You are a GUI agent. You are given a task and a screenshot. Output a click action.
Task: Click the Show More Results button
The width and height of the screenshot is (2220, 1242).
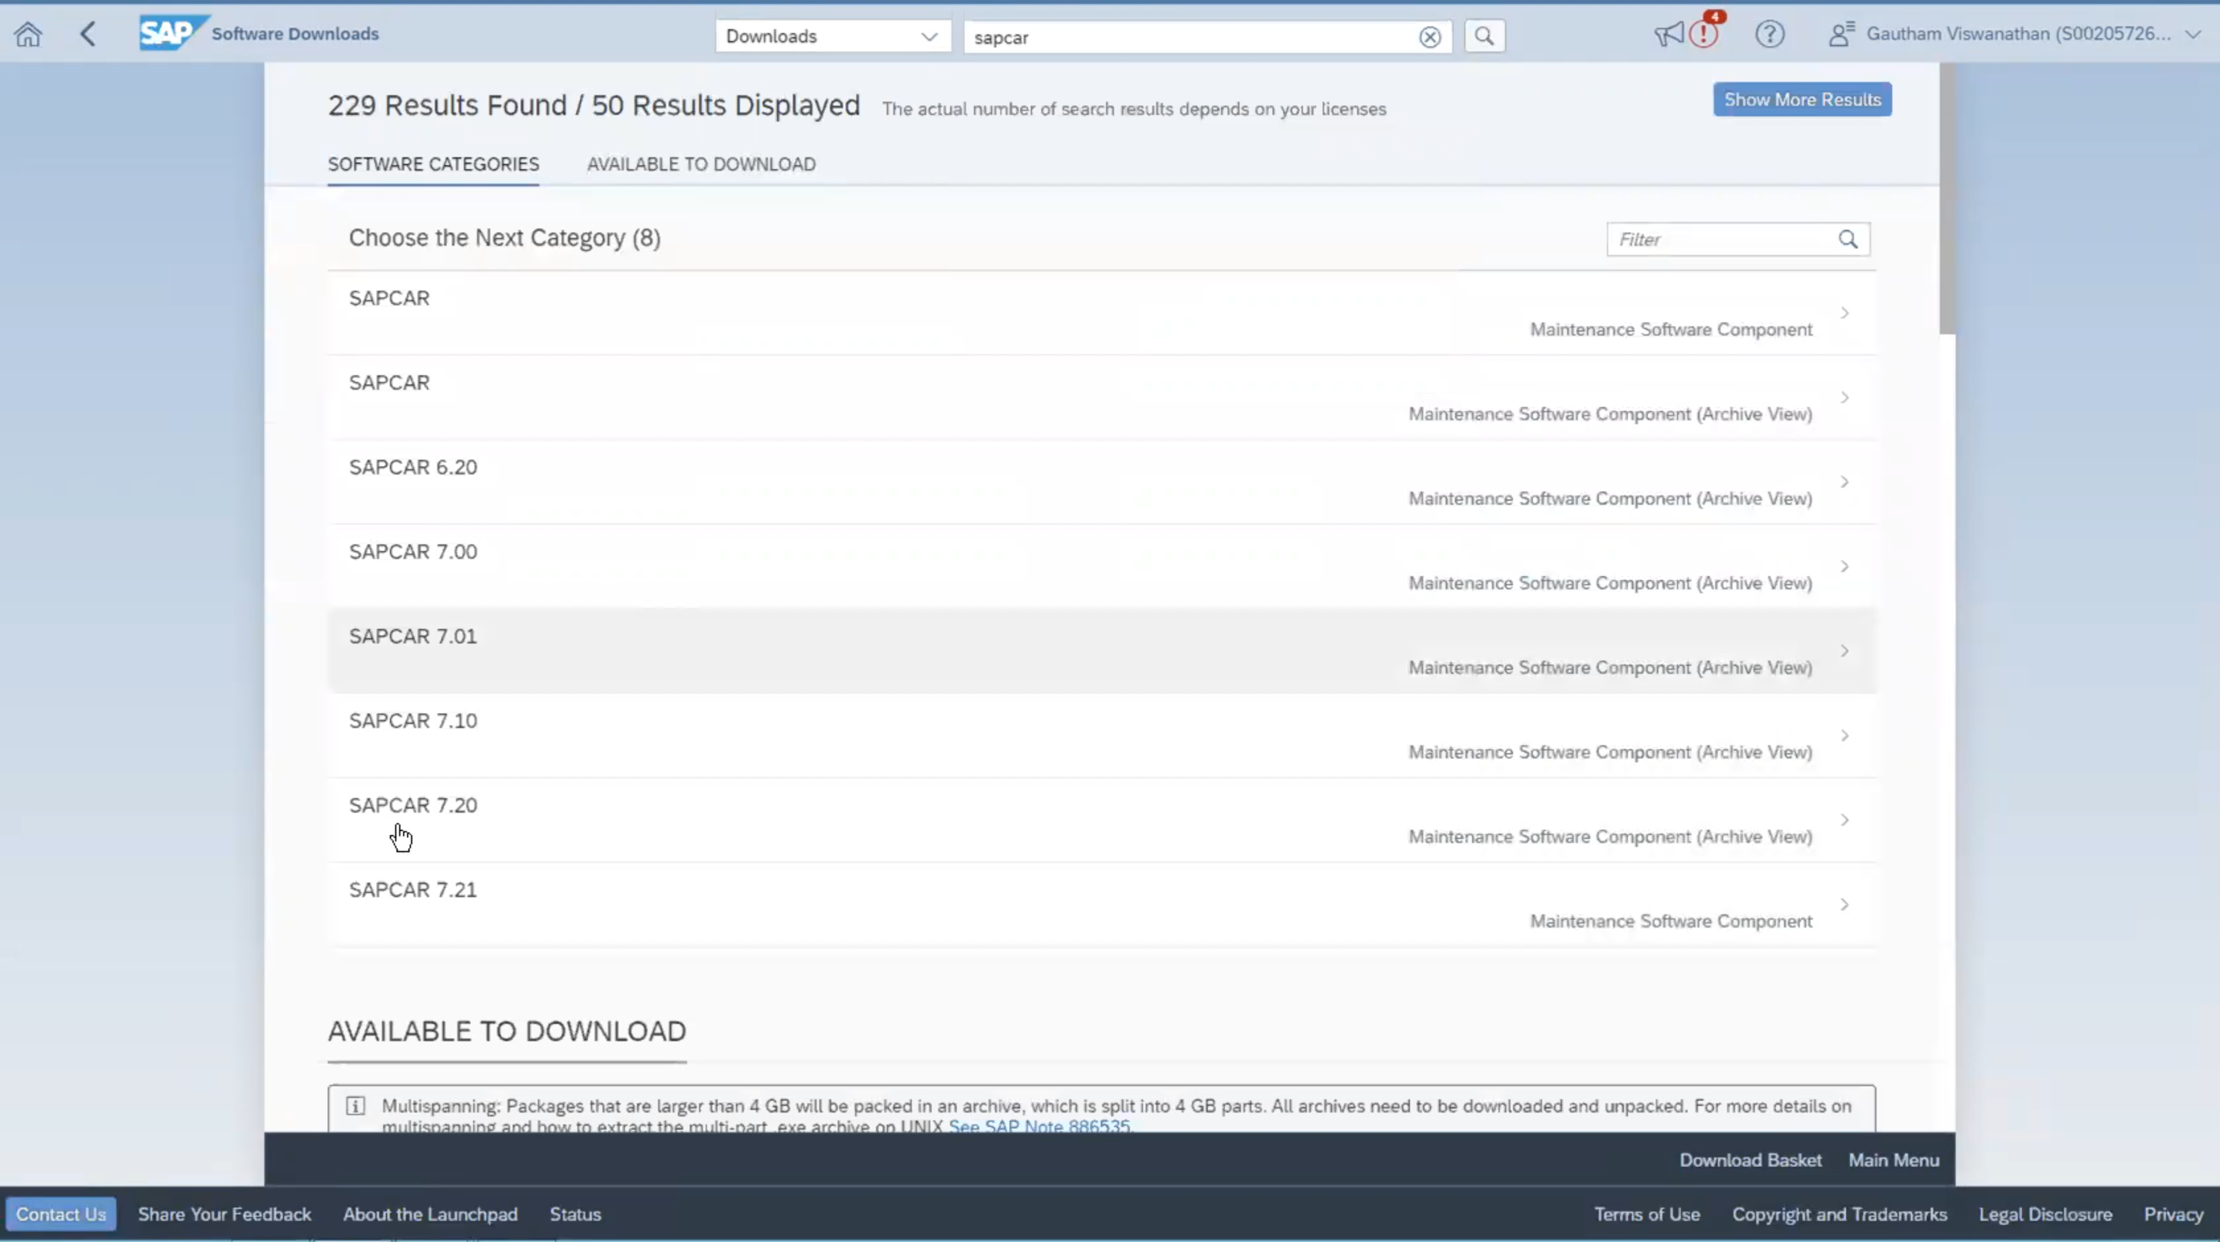click(1801, 100)
